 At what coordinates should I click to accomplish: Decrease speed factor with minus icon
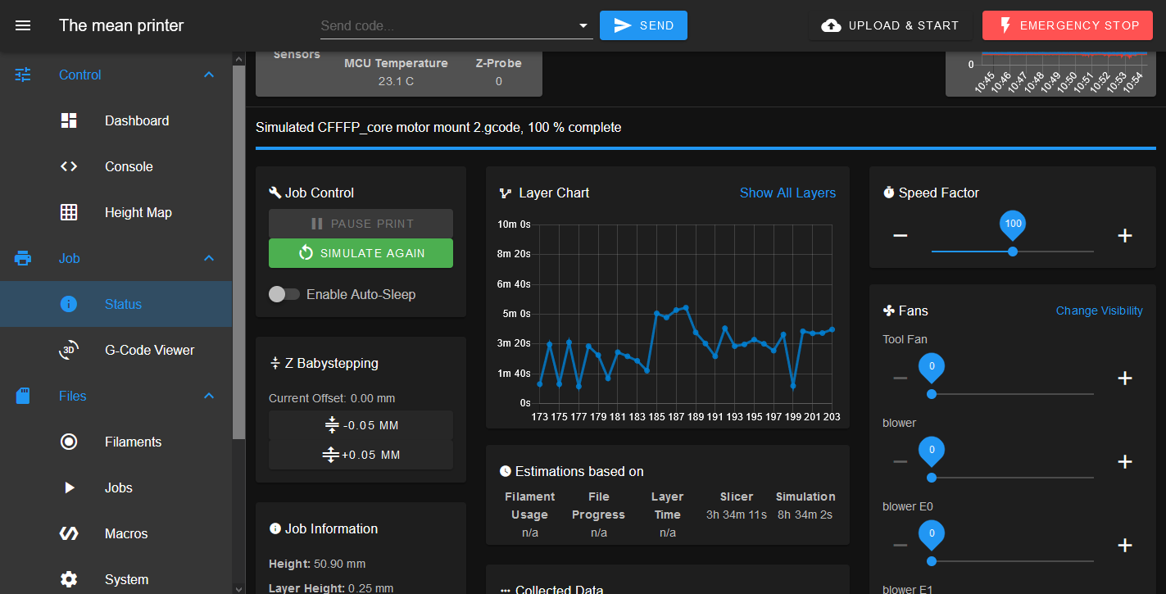click(x=901, y=236)
